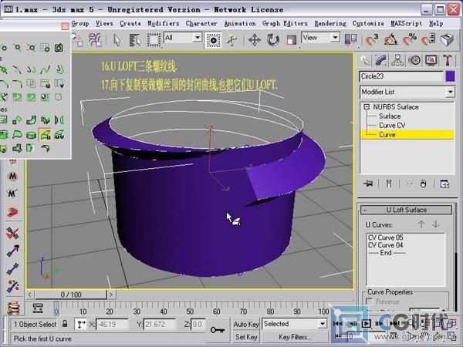Switch to the Utilities command panel tab
The image size is (463, 347).
[448, 60]
